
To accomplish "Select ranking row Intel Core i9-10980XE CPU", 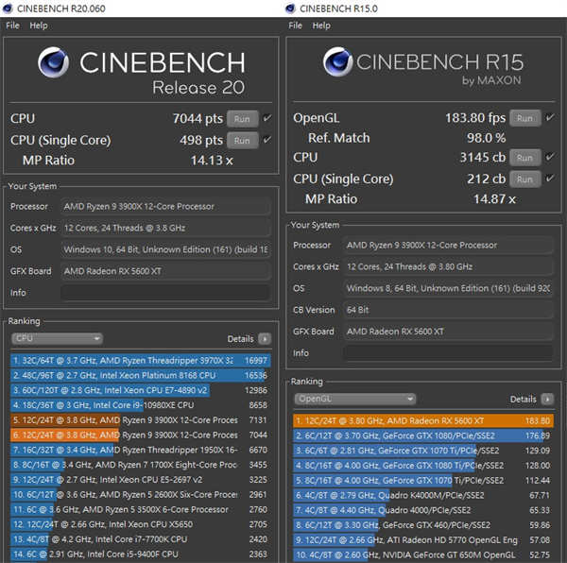I will [140, 405].
